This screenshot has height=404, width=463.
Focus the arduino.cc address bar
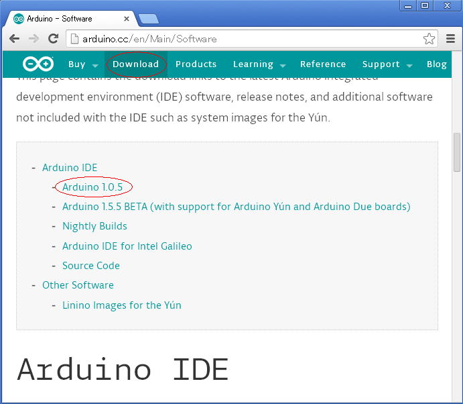click(251, 39)
